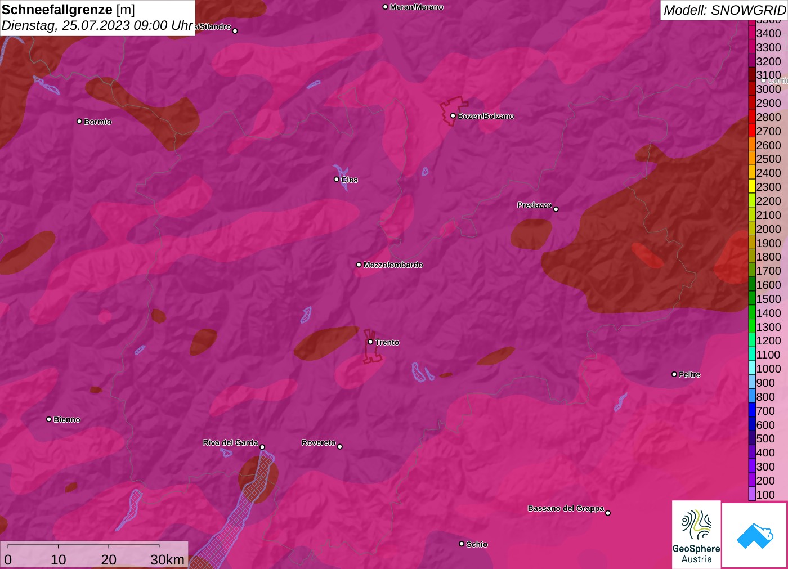The image size is (788, 569).
Task: Pick the 2000 legend color swatch
Action: click(752, 229)
